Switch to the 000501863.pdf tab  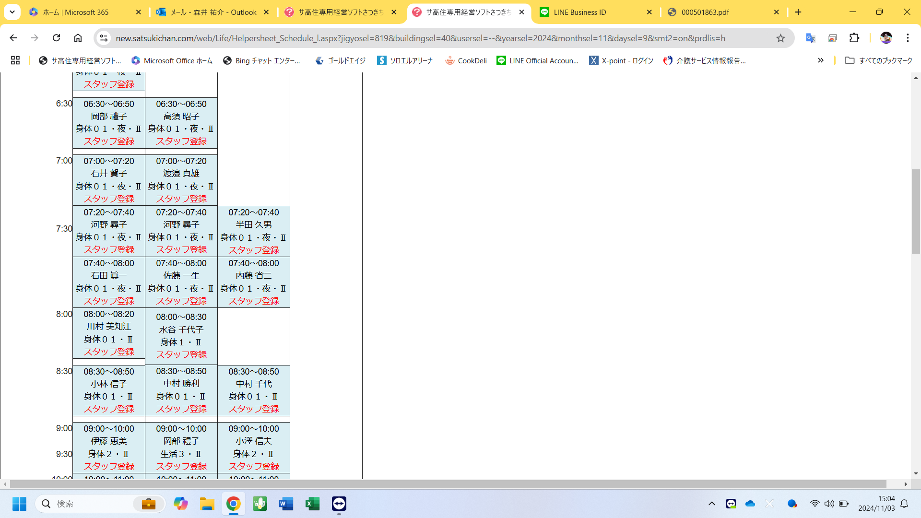point(705,12)
